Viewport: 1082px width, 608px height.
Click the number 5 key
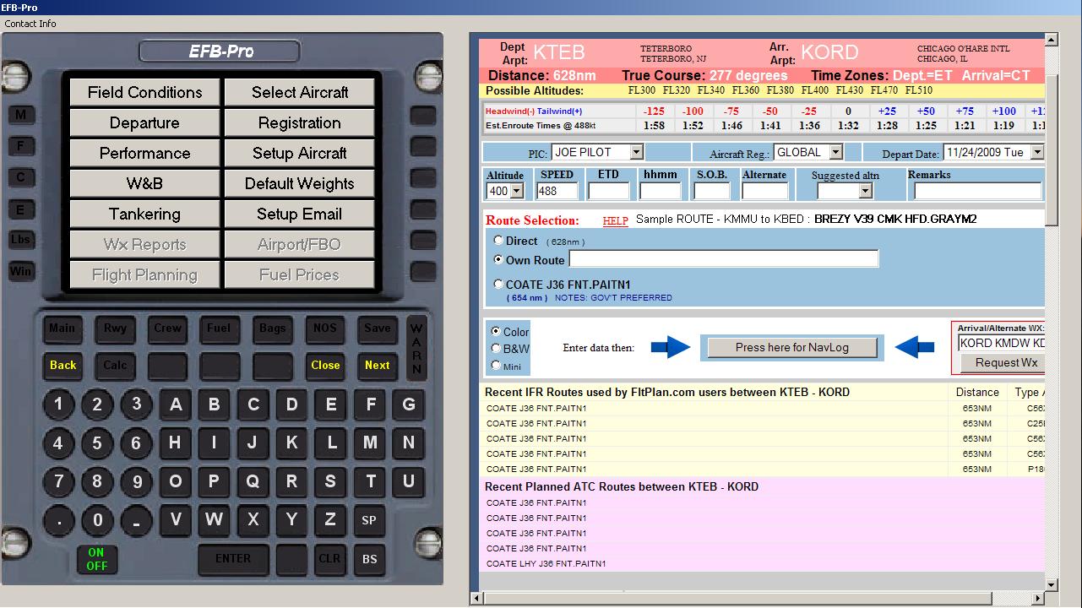97,442
